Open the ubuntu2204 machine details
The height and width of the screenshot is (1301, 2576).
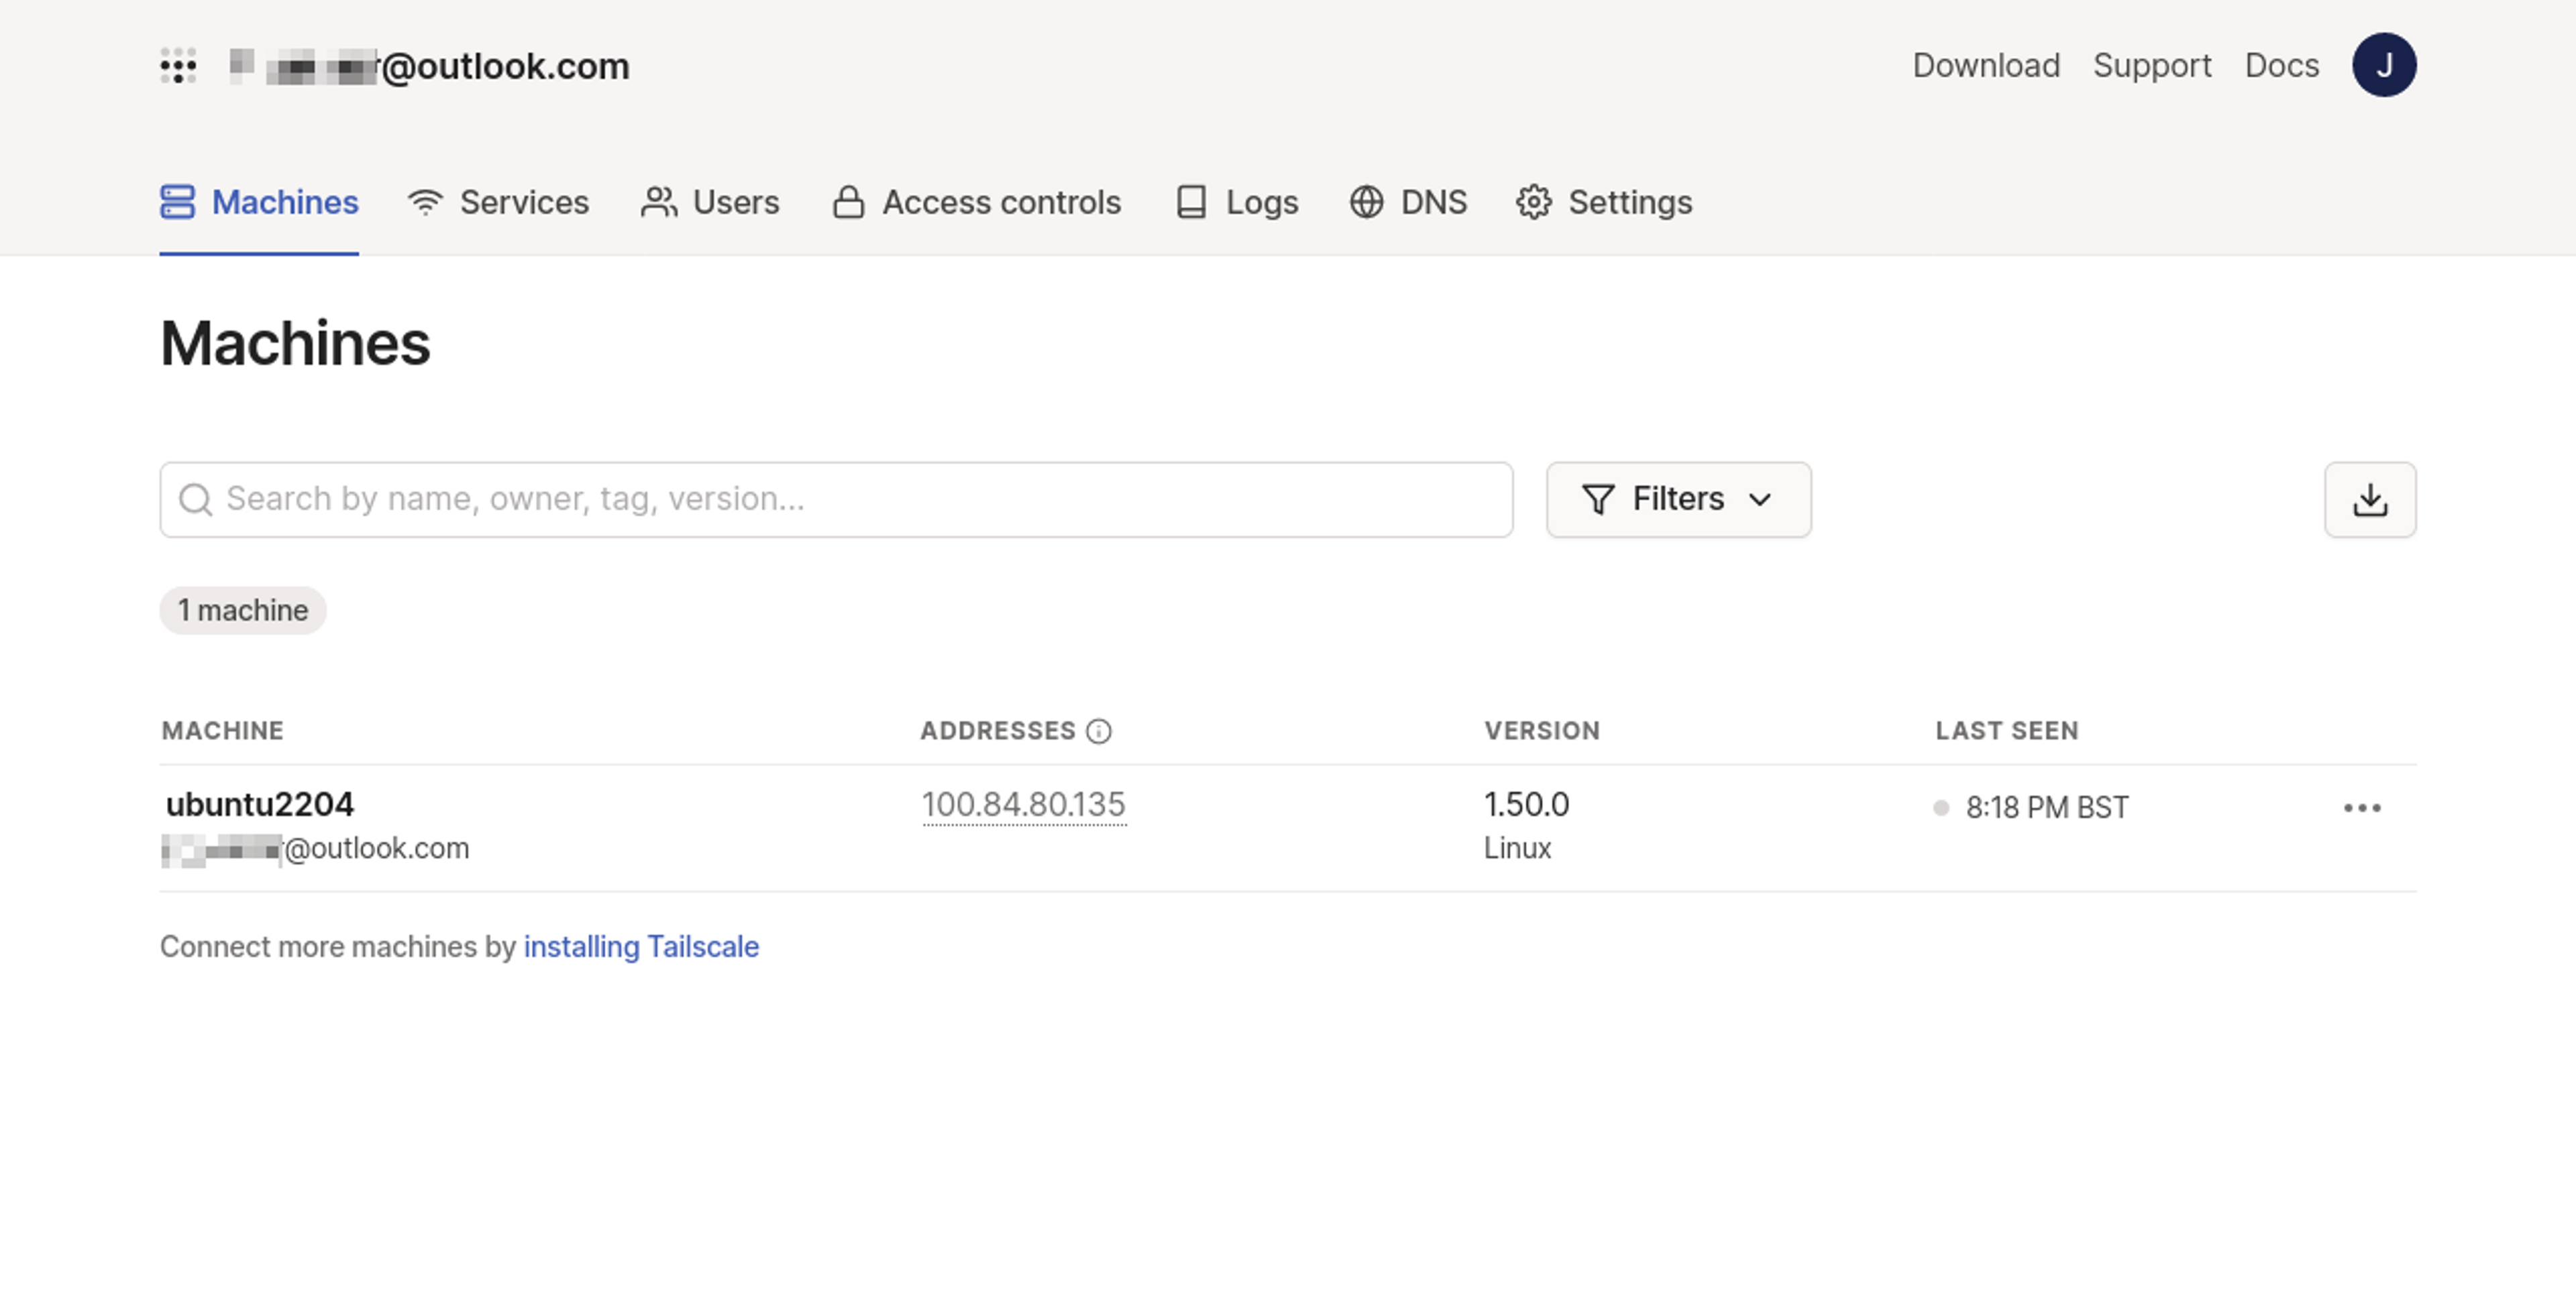click(x=260, y=804)
